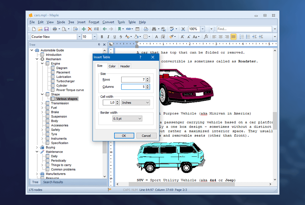The image size is (305, 205).
Task: Click the paint bucket highlight icon
Action: pyautogui.click(x=136, y=37)
